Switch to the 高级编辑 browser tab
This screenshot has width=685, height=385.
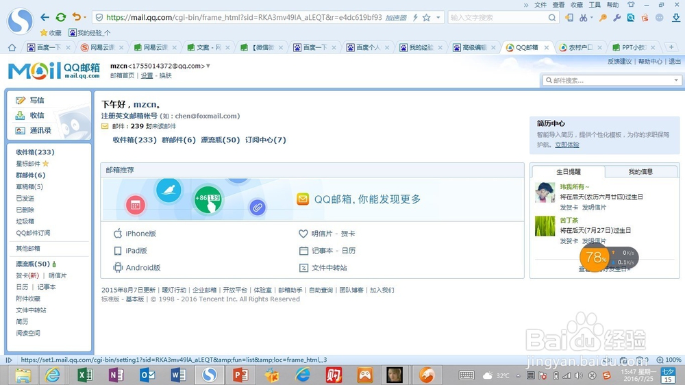coord(474,47)
